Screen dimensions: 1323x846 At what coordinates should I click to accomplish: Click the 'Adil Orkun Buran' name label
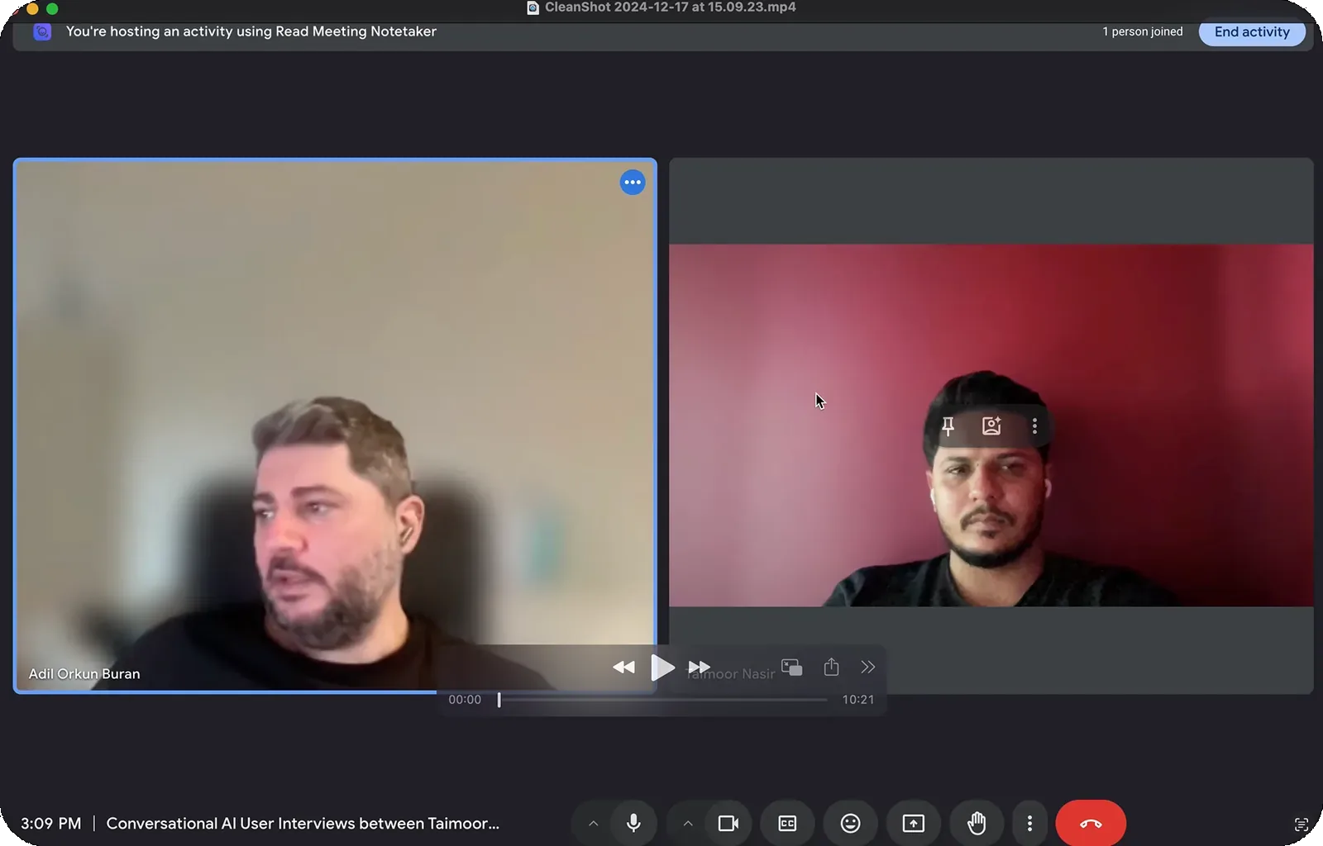[x=84, y=674]
